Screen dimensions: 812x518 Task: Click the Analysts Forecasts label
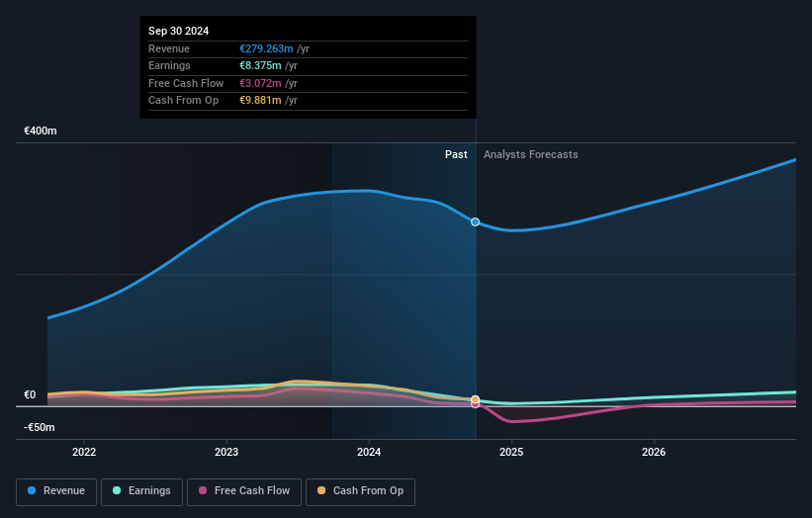531,154
